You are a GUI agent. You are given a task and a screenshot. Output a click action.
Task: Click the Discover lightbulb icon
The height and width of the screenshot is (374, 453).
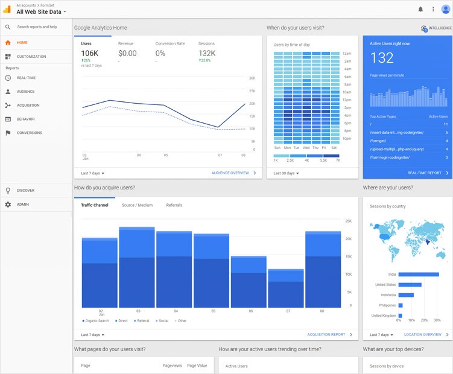pos(8,191)
